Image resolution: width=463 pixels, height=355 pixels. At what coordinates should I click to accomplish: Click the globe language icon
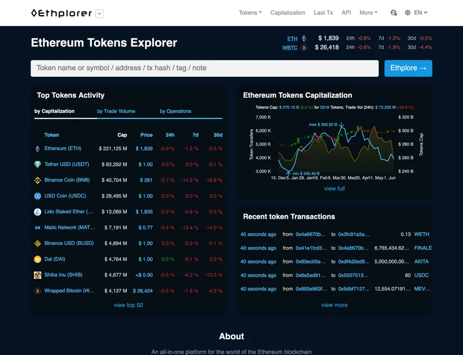click(408, 12)
